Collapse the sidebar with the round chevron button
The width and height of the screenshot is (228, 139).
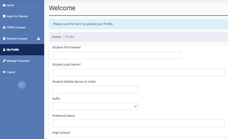(22, 85)
